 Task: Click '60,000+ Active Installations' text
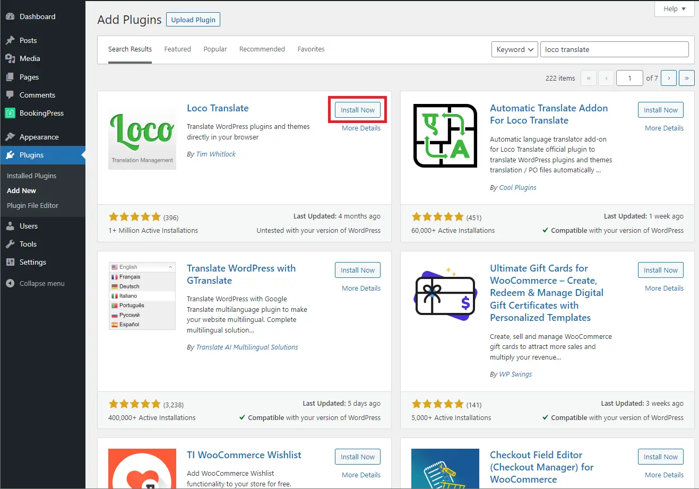[453, 230]
